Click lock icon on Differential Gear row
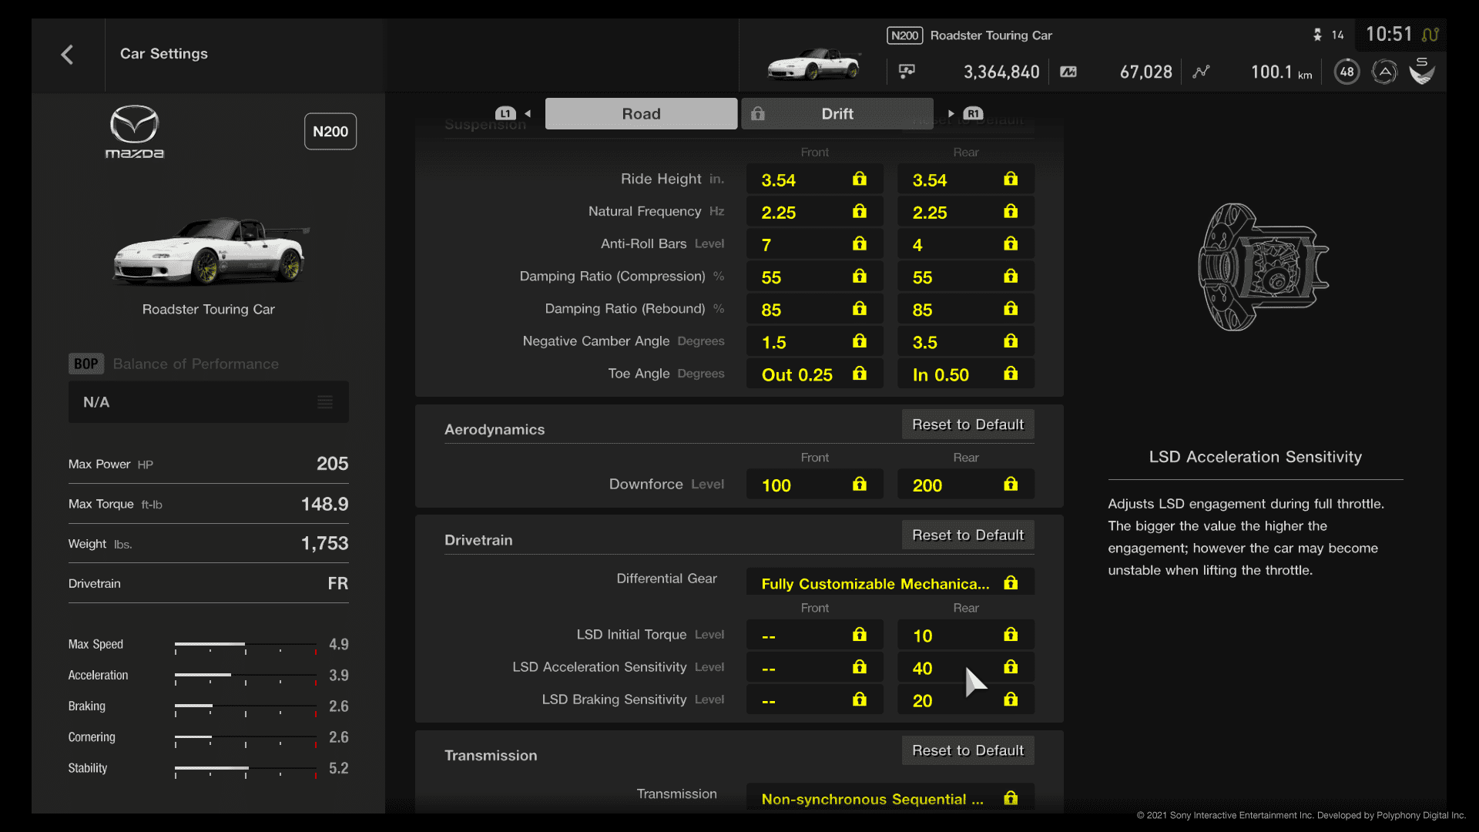 pyautogui.click(x=1011, y=583)
